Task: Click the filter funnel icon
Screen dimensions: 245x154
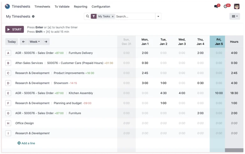Action: [94, 16]
